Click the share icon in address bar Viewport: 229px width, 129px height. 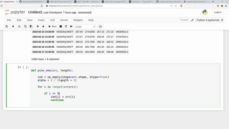(x=176, y=6)
